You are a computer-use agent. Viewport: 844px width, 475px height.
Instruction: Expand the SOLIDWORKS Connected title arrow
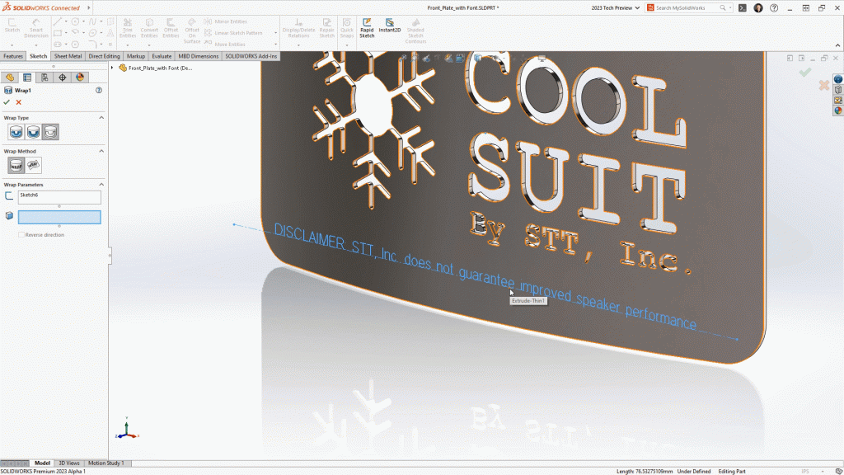point(89,7)
